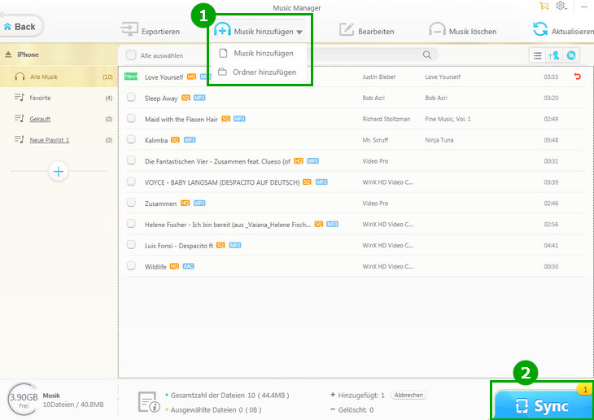The width and height of the screenshot is (594, 420).
Task: Toggle the Alle auswählen checkbox
Action: pyautogui.click(x=131, y=55)
